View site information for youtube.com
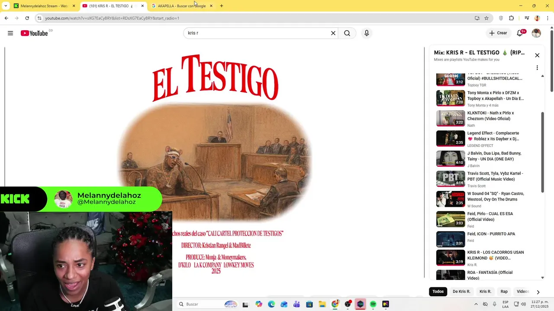 tap(39, 18)
